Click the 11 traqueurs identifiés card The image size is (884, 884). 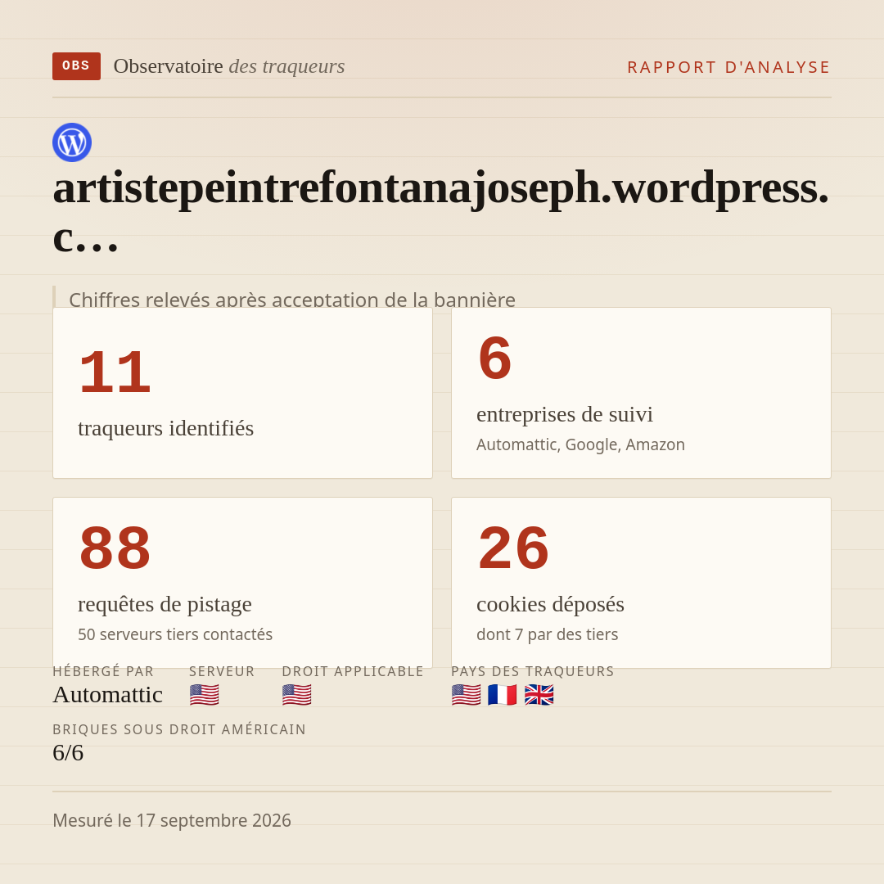coord(242,393)
